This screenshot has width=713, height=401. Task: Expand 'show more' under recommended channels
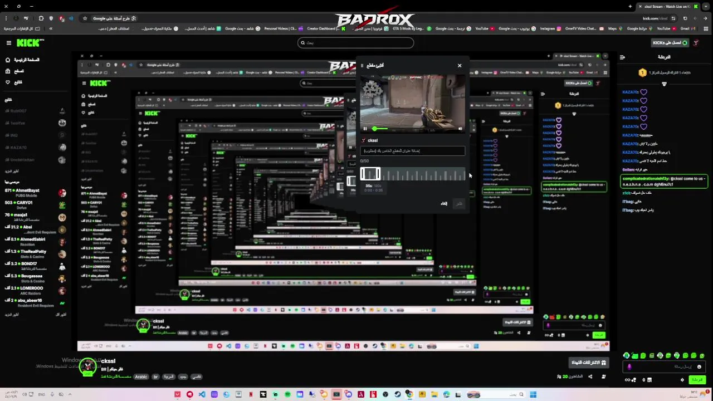tap(12, 315)
